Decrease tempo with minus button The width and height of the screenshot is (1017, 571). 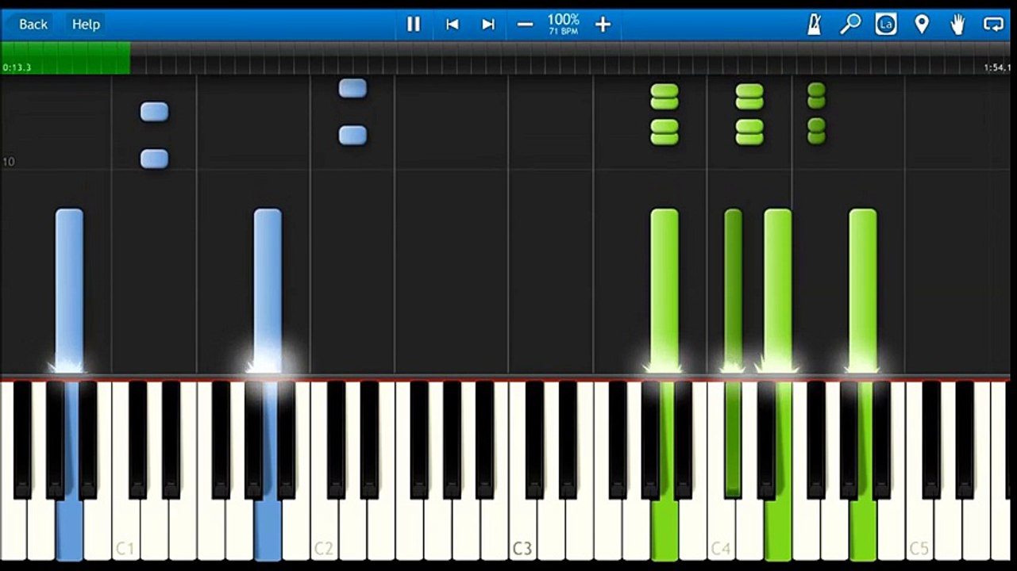pos(525,25)
